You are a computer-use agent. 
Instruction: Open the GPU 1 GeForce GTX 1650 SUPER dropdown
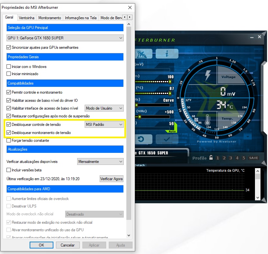tap(65, 38)
